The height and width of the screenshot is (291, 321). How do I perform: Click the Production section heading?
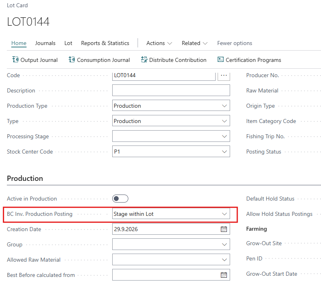click(x=25, y=178)
